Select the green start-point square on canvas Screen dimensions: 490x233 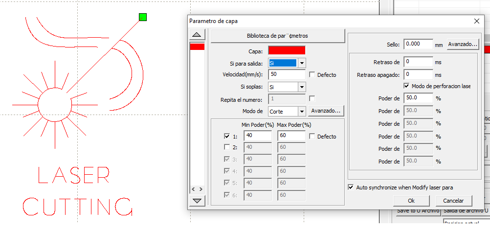[x=142, y=17]
